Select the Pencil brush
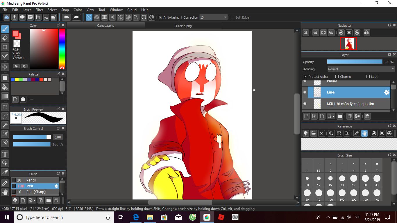 [x=35, y=180]
